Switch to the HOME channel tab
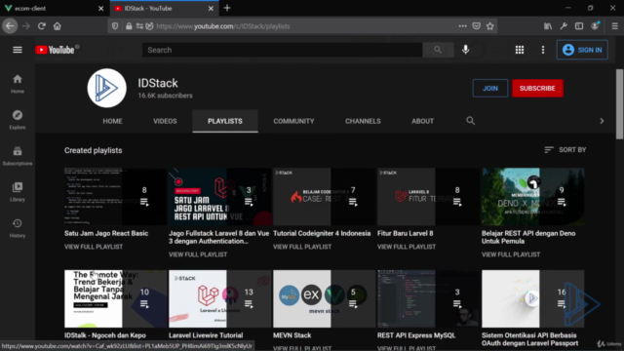The image size is (624, 351). pyautogui.click(x=113, y=121)
